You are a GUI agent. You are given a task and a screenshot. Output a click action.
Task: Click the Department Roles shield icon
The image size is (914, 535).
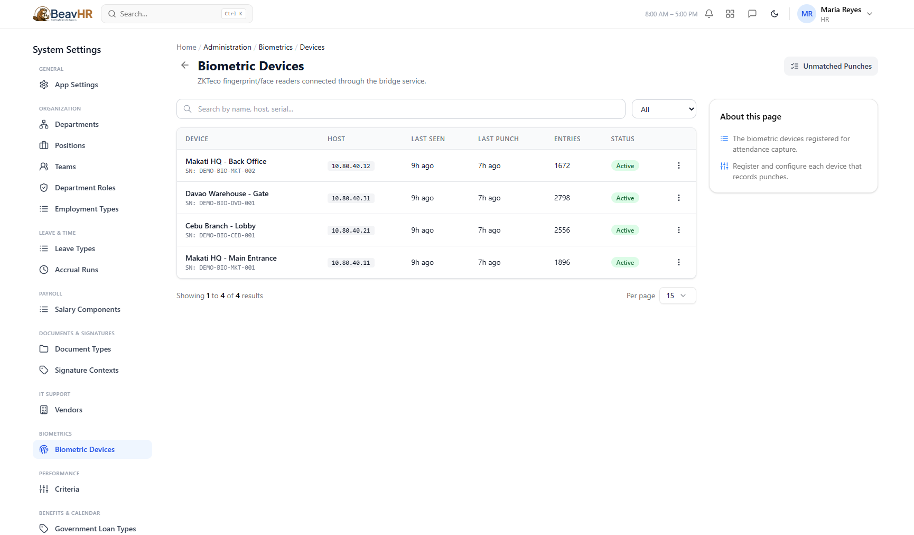[x=44, y=188]
